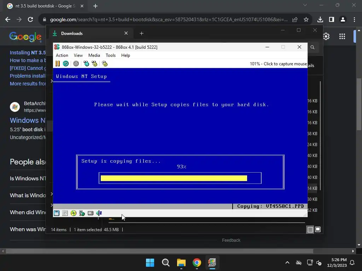Open the '[FIXED] Cannot' result link
Viewport: 362px width, 271px height.
(x=28, y=68)
